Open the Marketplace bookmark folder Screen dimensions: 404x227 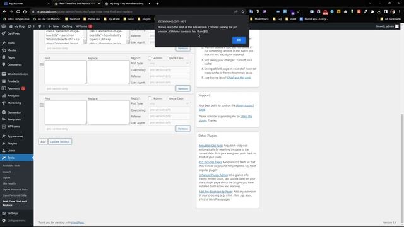pos(259,19)
